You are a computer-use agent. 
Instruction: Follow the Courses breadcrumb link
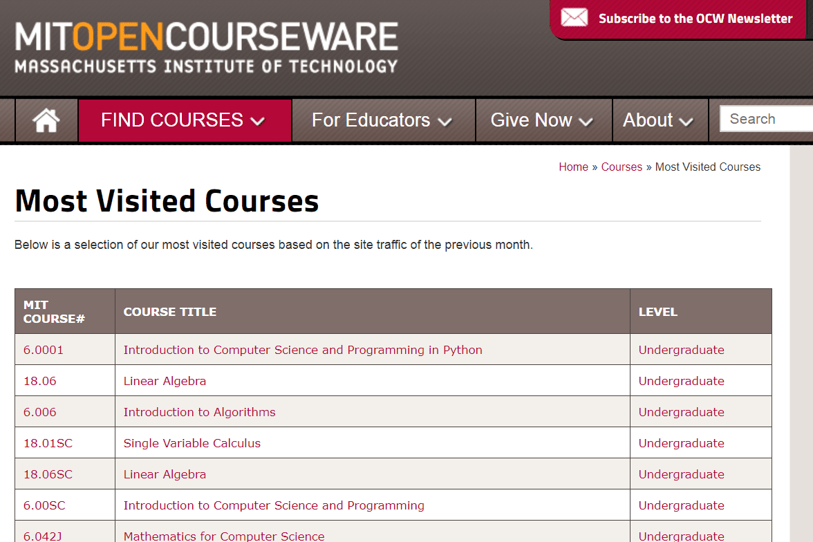pyautogui.click(x=621, y=167)
